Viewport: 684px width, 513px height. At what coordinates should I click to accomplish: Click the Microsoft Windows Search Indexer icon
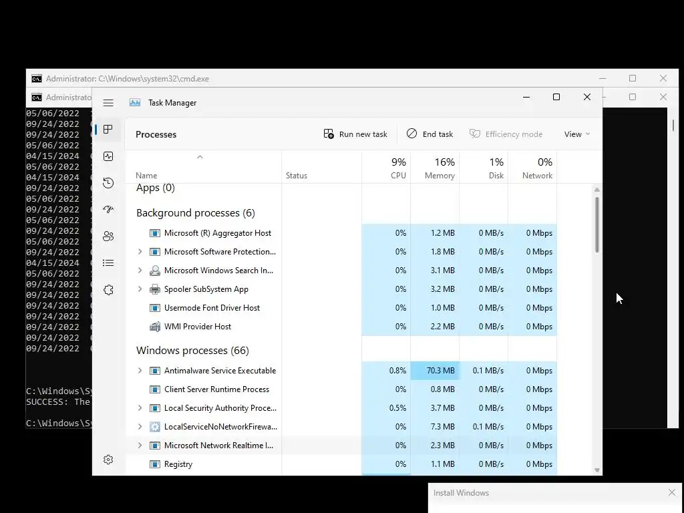coord(154,271)
